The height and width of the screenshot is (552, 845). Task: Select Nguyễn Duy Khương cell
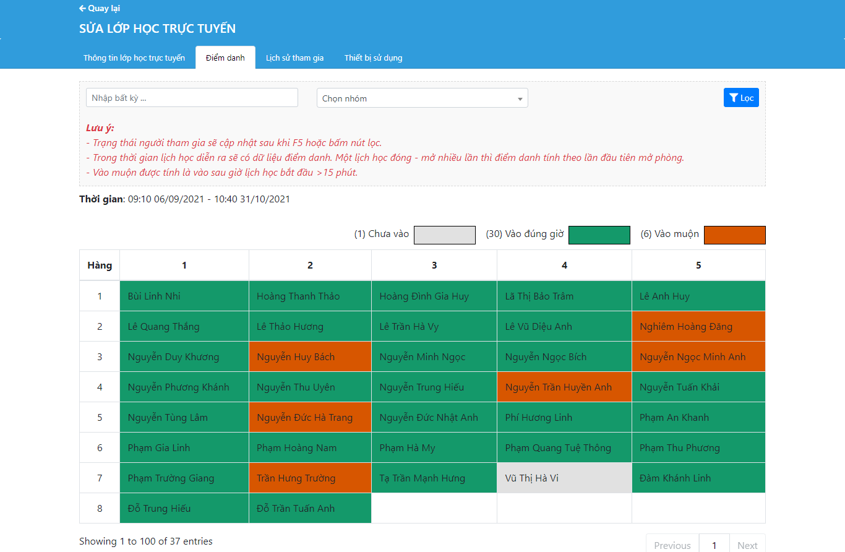[x=184, y=357]
